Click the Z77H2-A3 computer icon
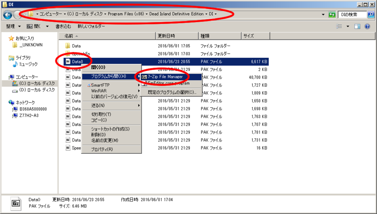377x214 pixels. [15, 115]
